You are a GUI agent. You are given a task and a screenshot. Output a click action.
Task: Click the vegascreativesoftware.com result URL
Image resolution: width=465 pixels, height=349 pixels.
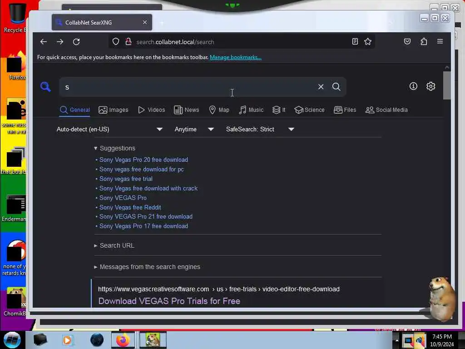coord(219,289)
